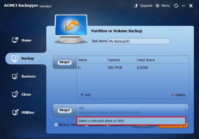Click the Task Name input field

tap(139, 41)
